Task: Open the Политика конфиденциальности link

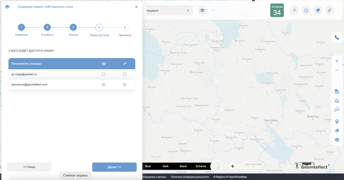Action: click(x=190, y=177)
